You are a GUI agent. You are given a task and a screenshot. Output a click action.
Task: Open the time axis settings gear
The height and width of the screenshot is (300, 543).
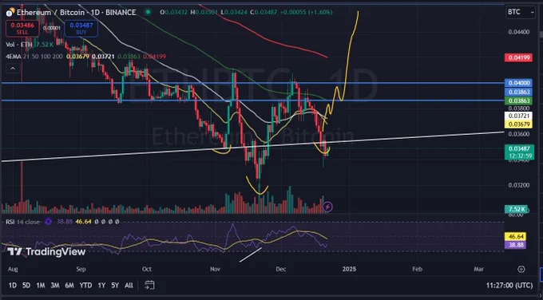tap(521, 269)
